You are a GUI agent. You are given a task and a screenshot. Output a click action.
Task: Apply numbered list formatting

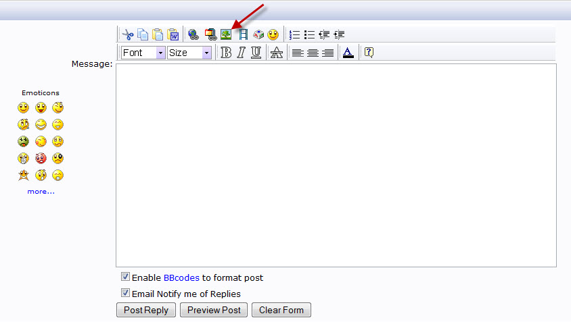[294, 34]
